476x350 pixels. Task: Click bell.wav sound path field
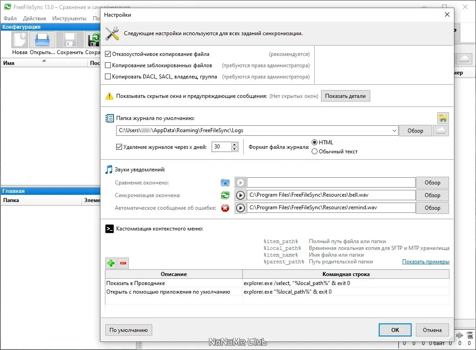tap(331, 195)
